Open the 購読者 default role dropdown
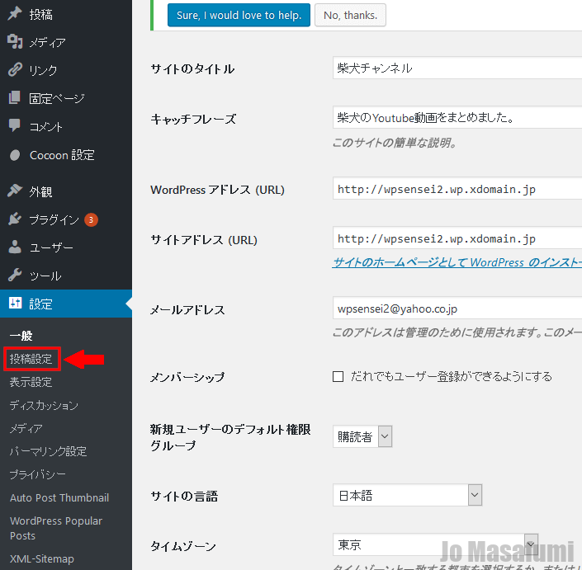The image size is (582, 570). (x=362, y=436)
